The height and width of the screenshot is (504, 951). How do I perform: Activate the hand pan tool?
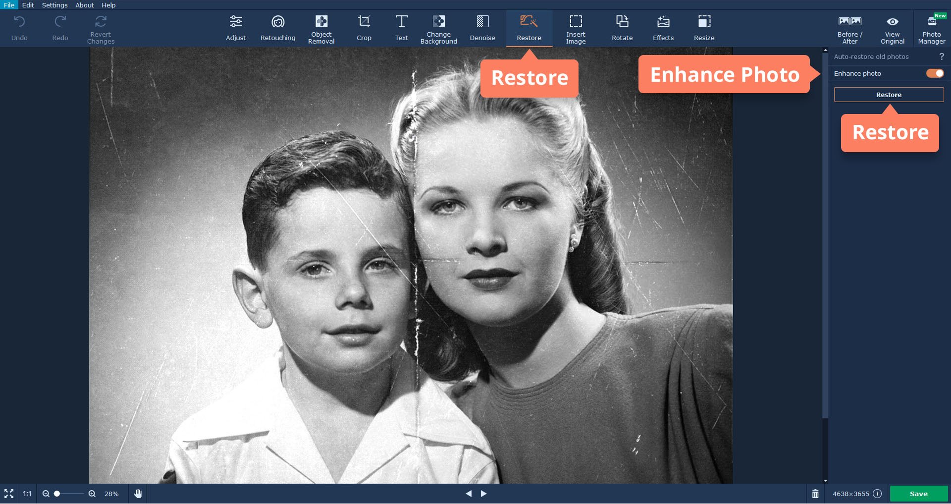pyautogui.click(x=138, y=494)
